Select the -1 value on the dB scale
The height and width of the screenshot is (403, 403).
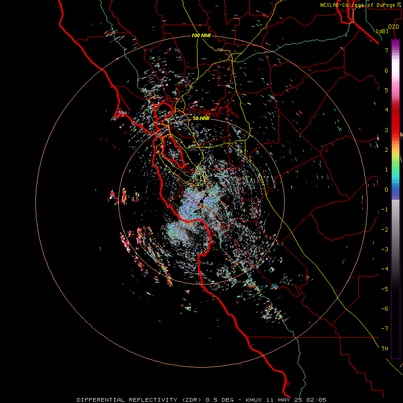[385, 210]
